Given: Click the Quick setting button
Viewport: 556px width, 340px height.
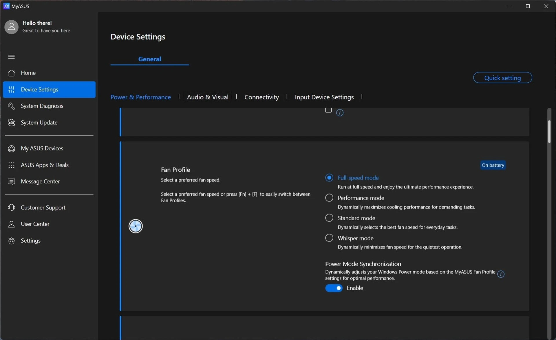Looking at the screenshot, I should (x=502, y=78).
